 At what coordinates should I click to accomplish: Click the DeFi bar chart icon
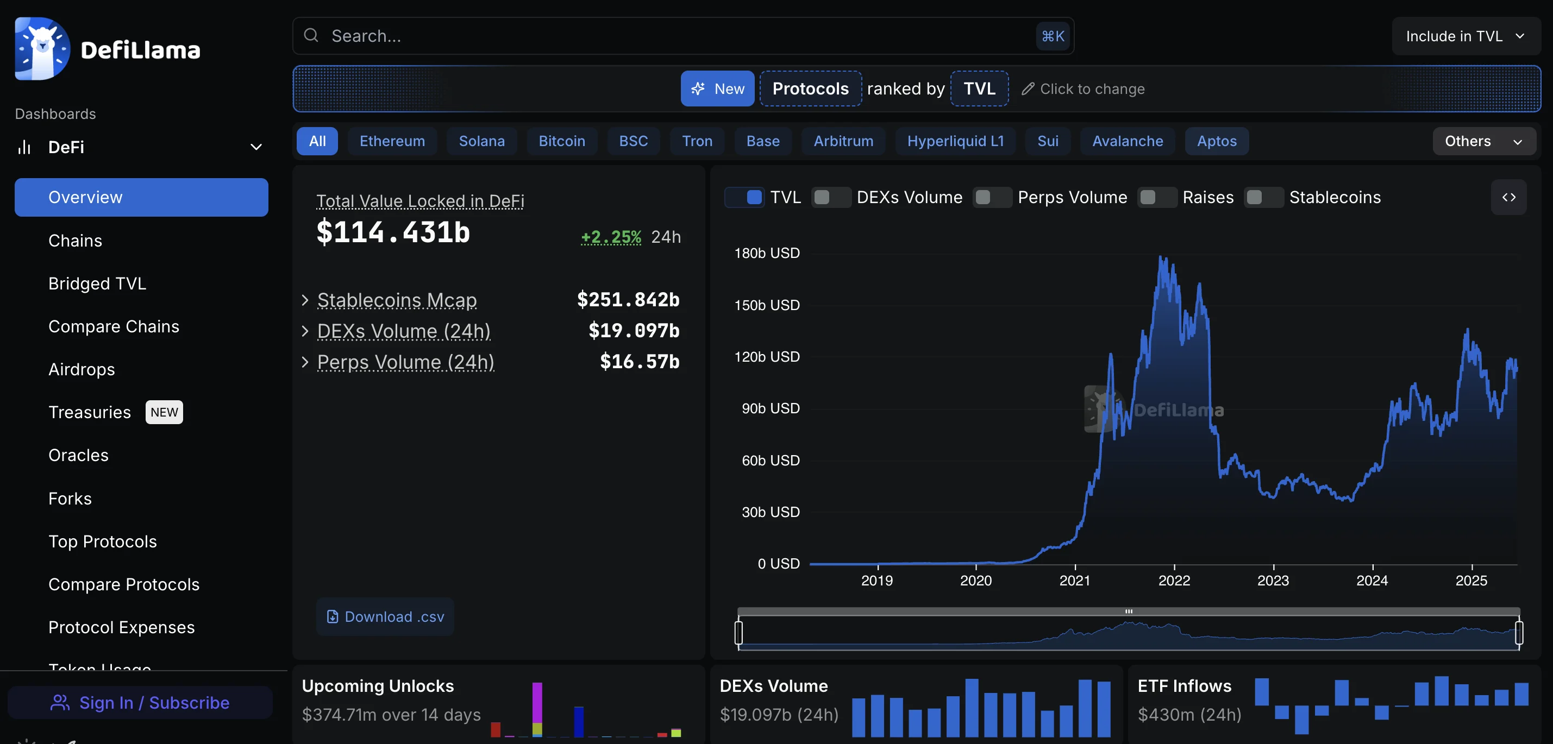tap(24, 147)
